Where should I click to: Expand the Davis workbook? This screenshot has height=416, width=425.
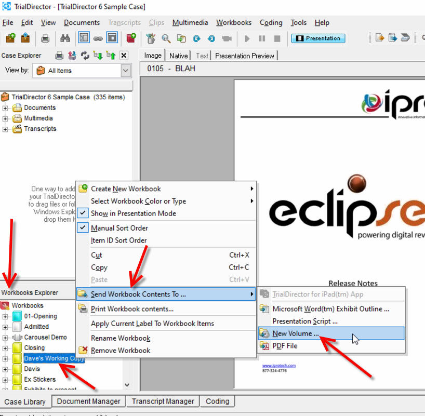tap(5, 369)
